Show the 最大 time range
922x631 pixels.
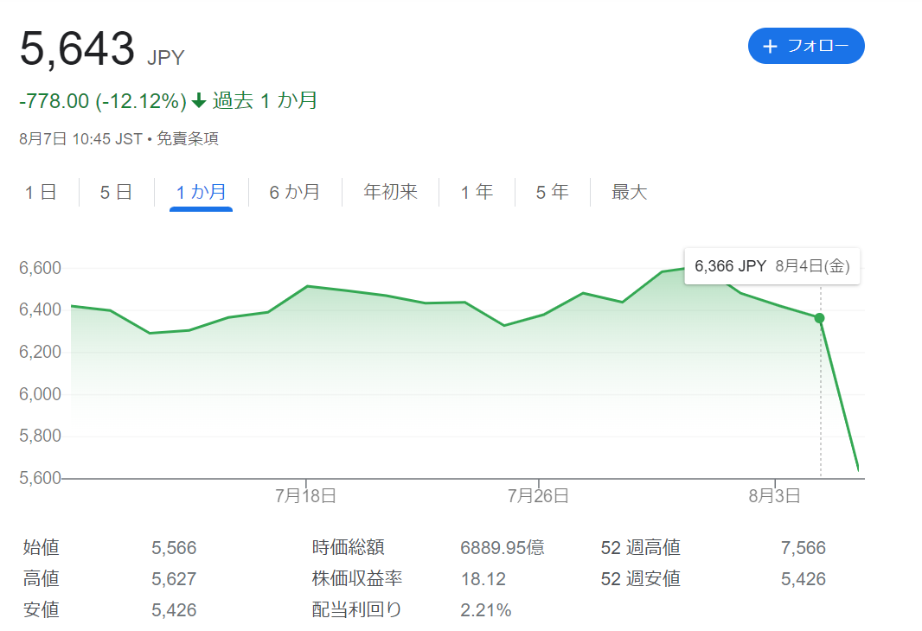[x=629, y=192]
